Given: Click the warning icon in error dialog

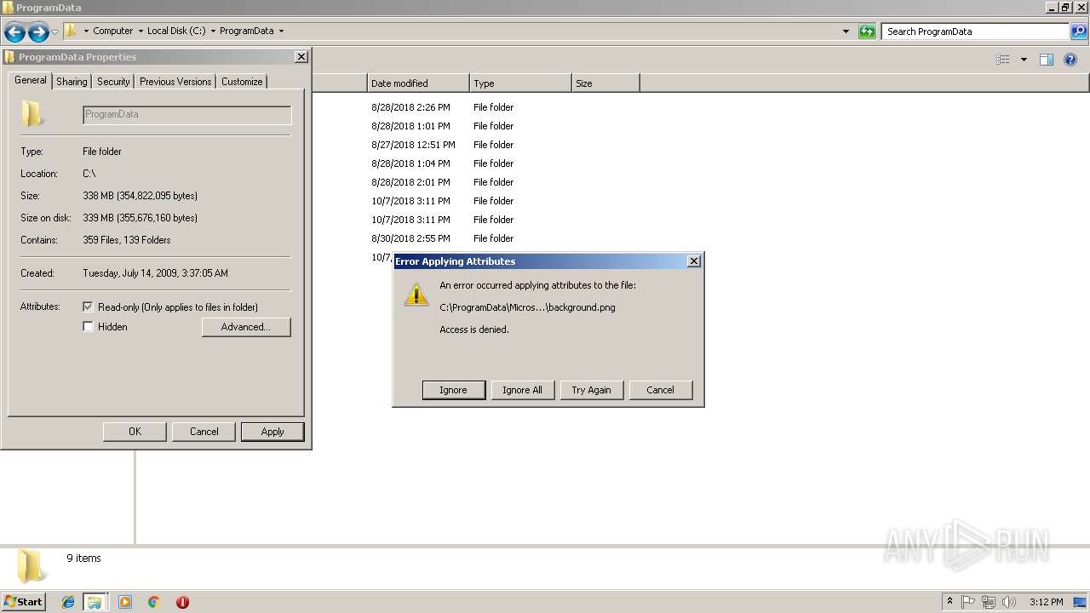Looking at the screenshot, I should (416, 295).
